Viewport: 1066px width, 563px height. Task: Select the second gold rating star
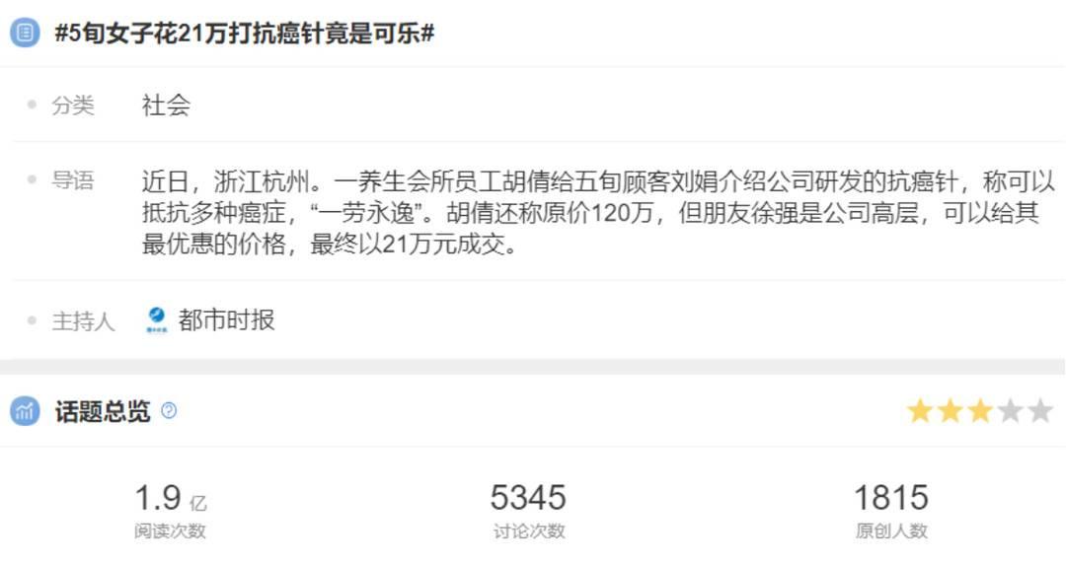950,411
